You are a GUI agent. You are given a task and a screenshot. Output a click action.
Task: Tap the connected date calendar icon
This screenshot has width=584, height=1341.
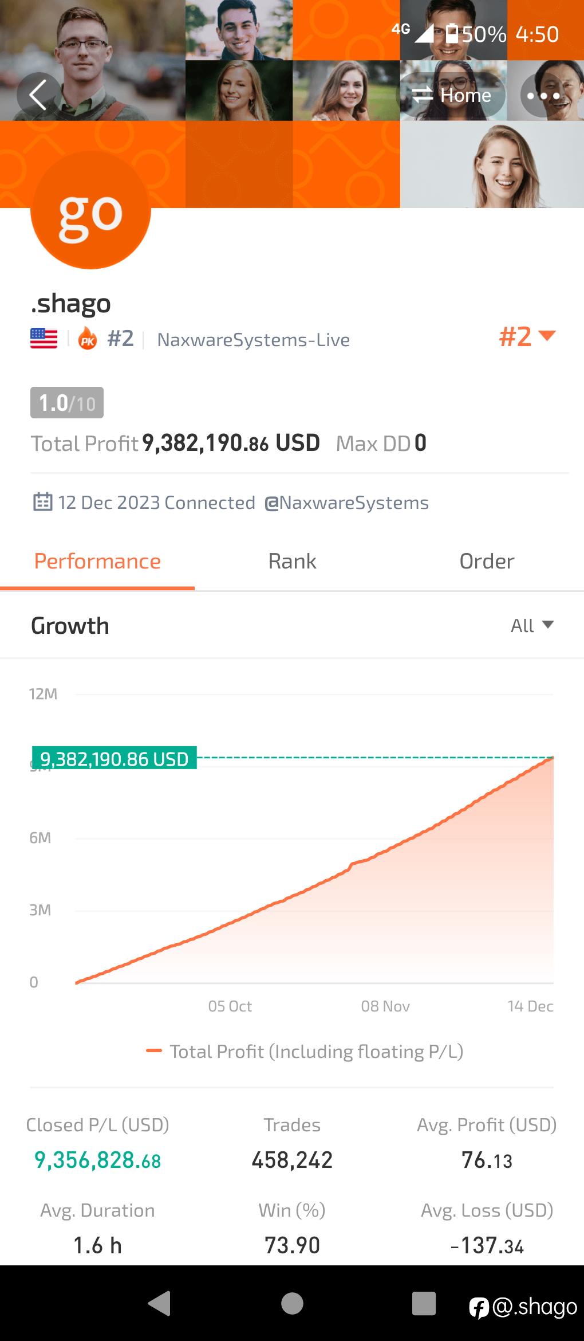point(42,502)
